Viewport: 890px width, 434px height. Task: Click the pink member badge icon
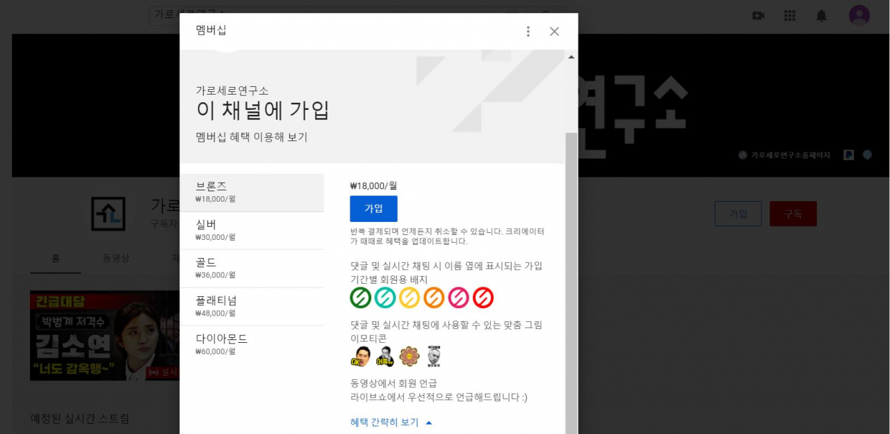tap(458, 298)
